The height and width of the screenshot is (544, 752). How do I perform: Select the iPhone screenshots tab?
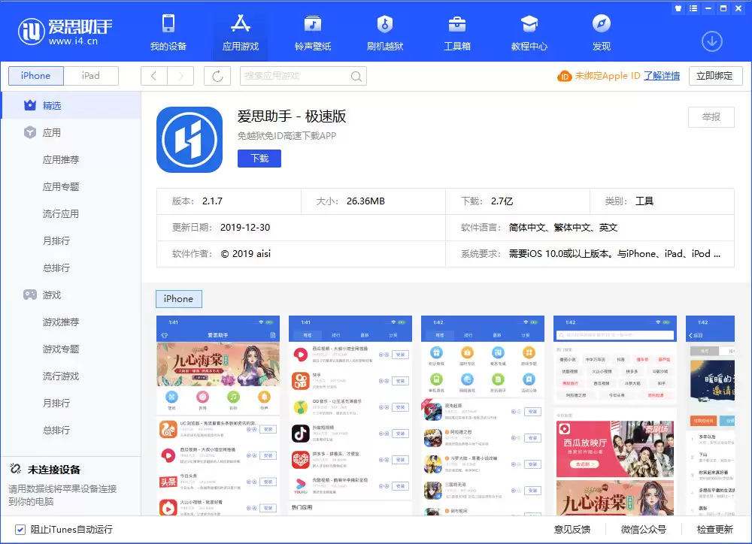pyautogui.click(x=178, y=298)
